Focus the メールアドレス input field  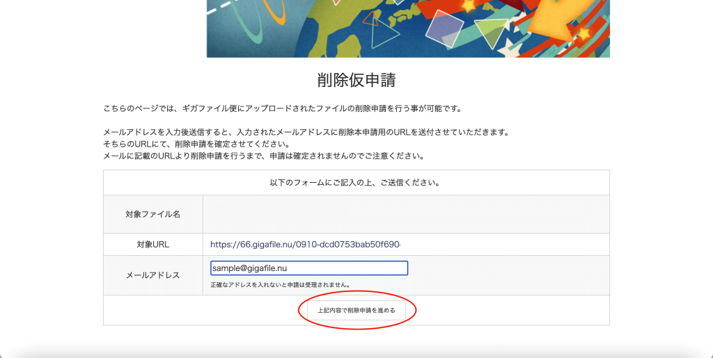[309, 268]
